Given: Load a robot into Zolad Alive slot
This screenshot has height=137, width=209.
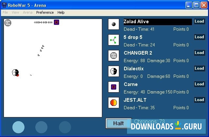Looking at the screenshot, I should (200, 21).
